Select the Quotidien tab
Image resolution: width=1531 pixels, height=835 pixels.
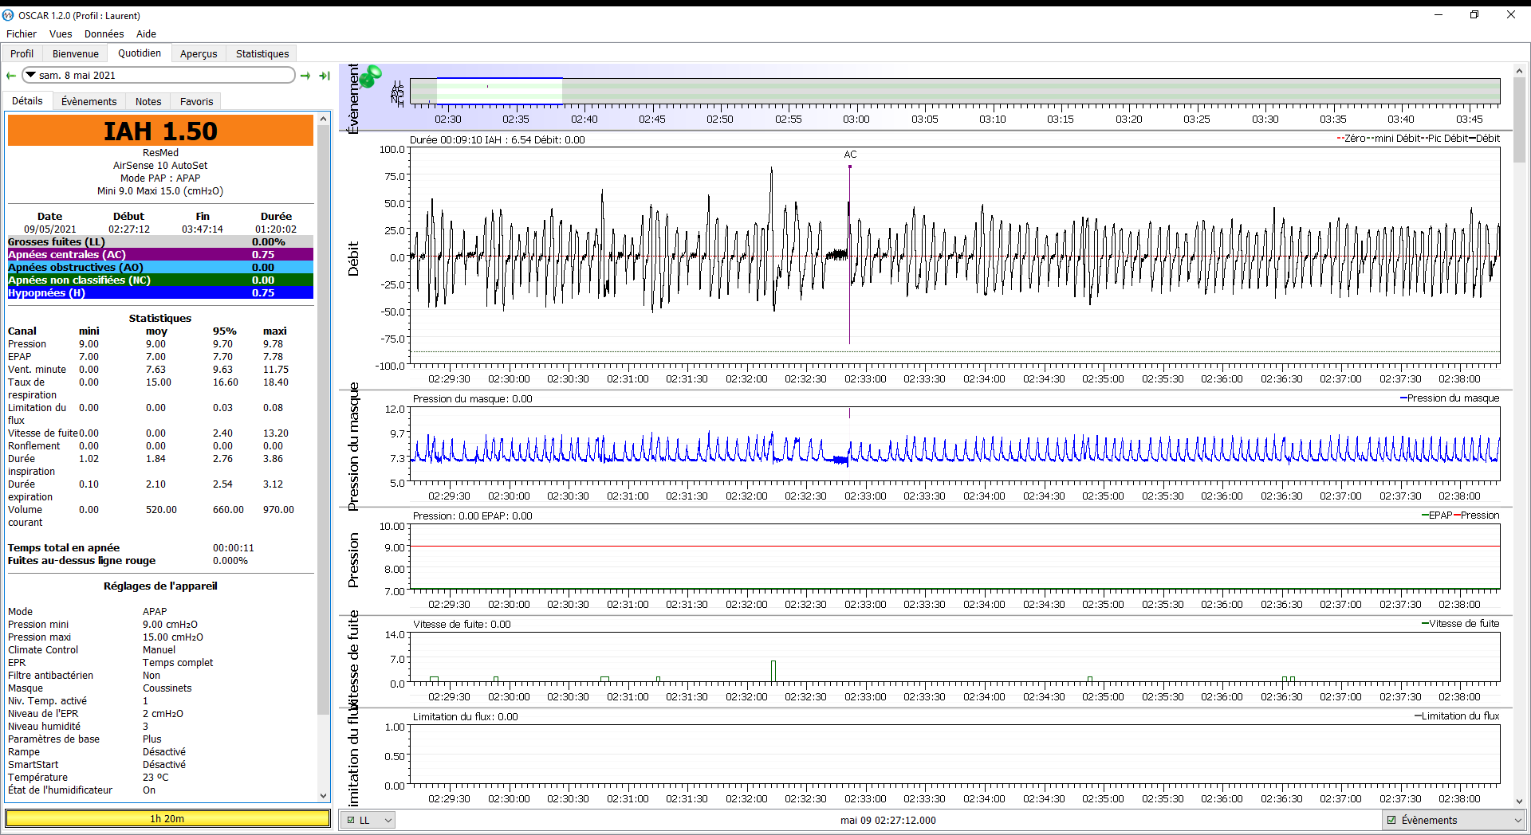(x=140, y=53)
